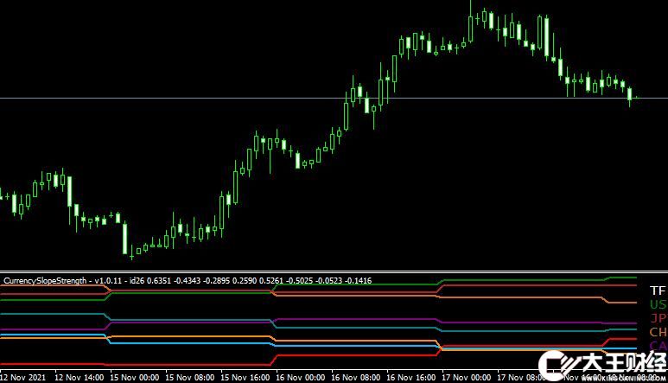Click the value -0.2895 in indicator header
The width and height of the screenshot is (668, 383).
(x=216, y=281)
